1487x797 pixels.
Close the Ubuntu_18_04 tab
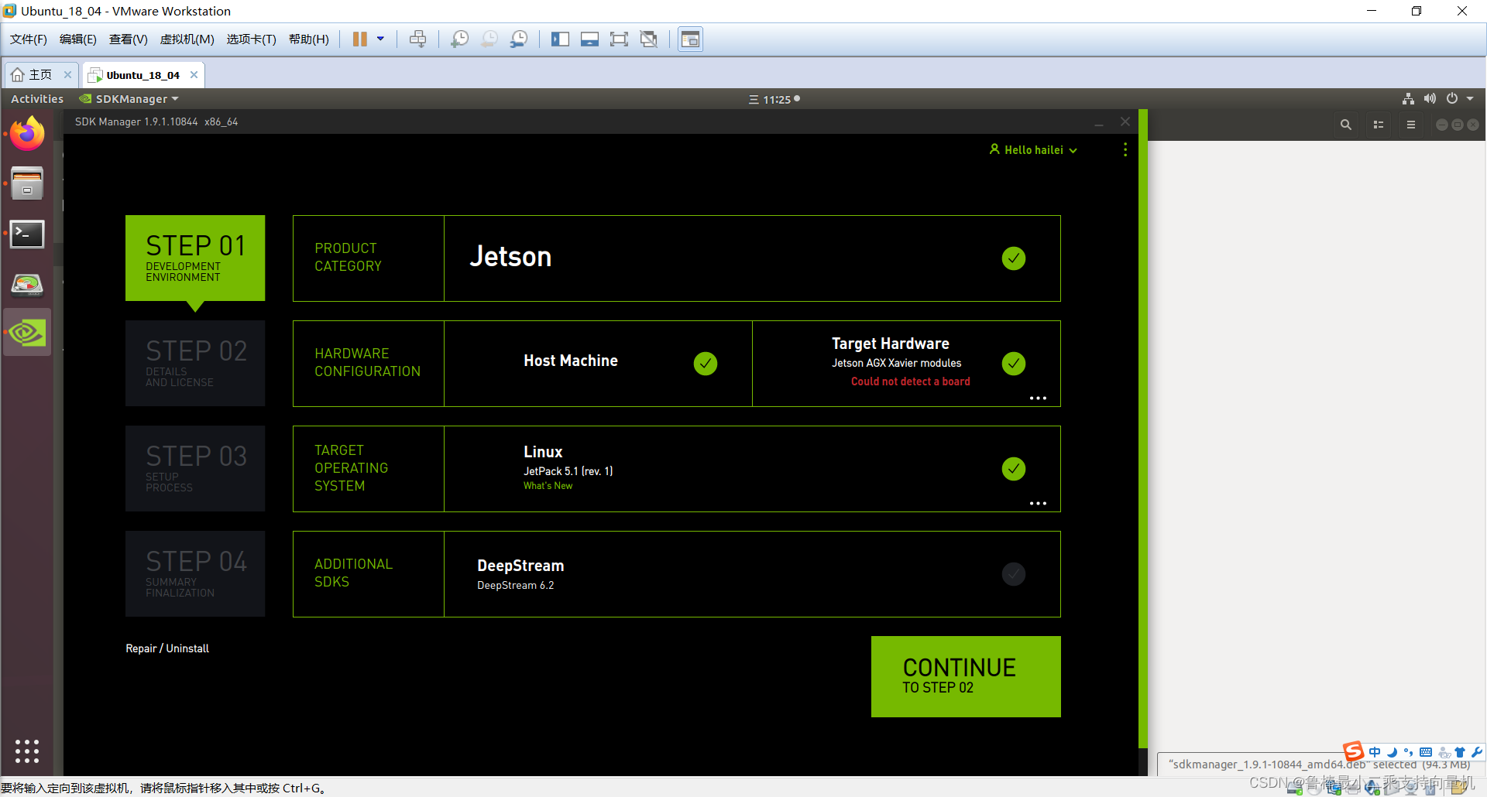point(194,75)
